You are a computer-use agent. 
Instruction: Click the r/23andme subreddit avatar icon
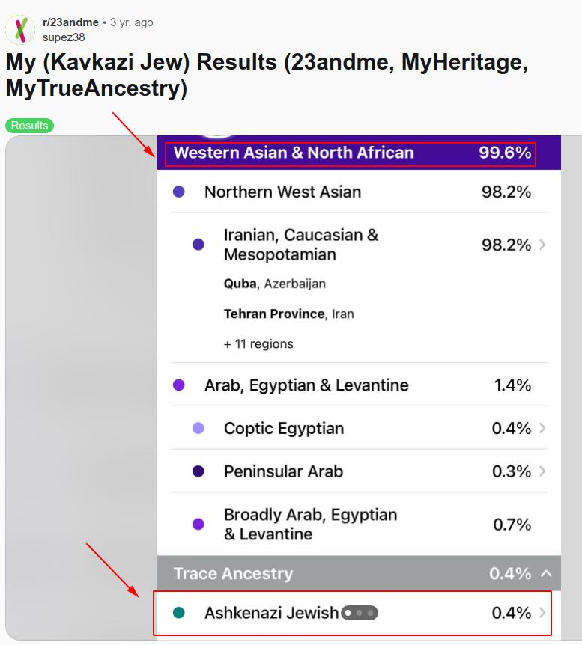point(20,30)
